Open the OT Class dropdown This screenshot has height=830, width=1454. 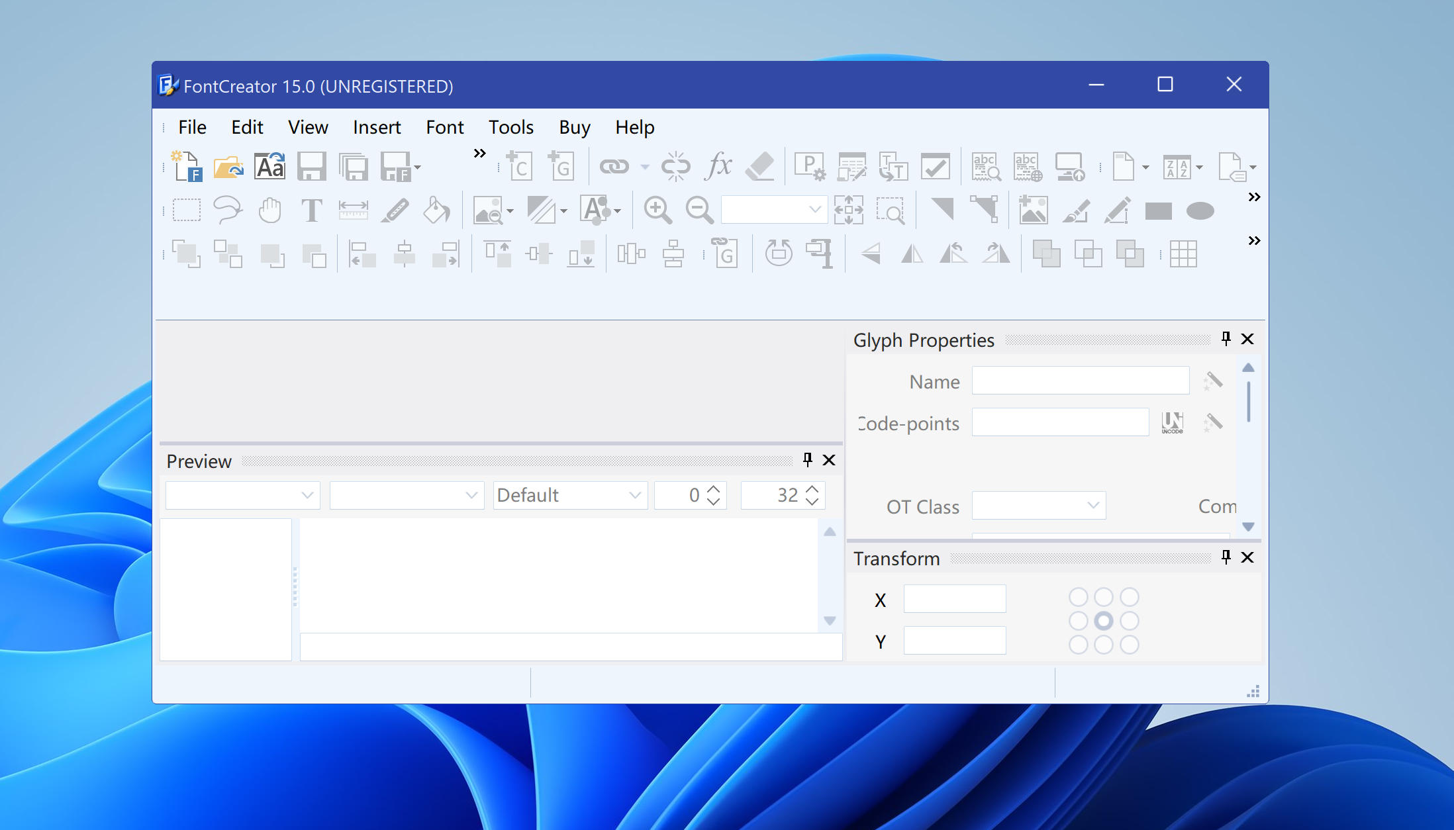1039,506
